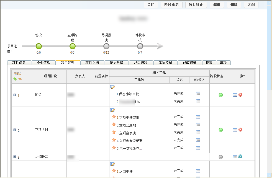
Task: Collapse WBS row 1 with the minus box
Action: (x=14, y=94)
